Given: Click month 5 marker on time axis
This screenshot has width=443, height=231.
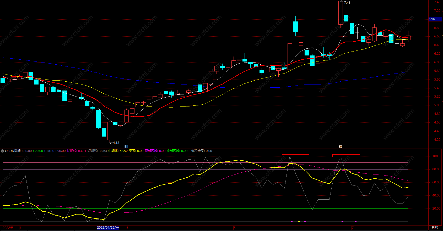Looking at the screenshot, I should (127, 228).
